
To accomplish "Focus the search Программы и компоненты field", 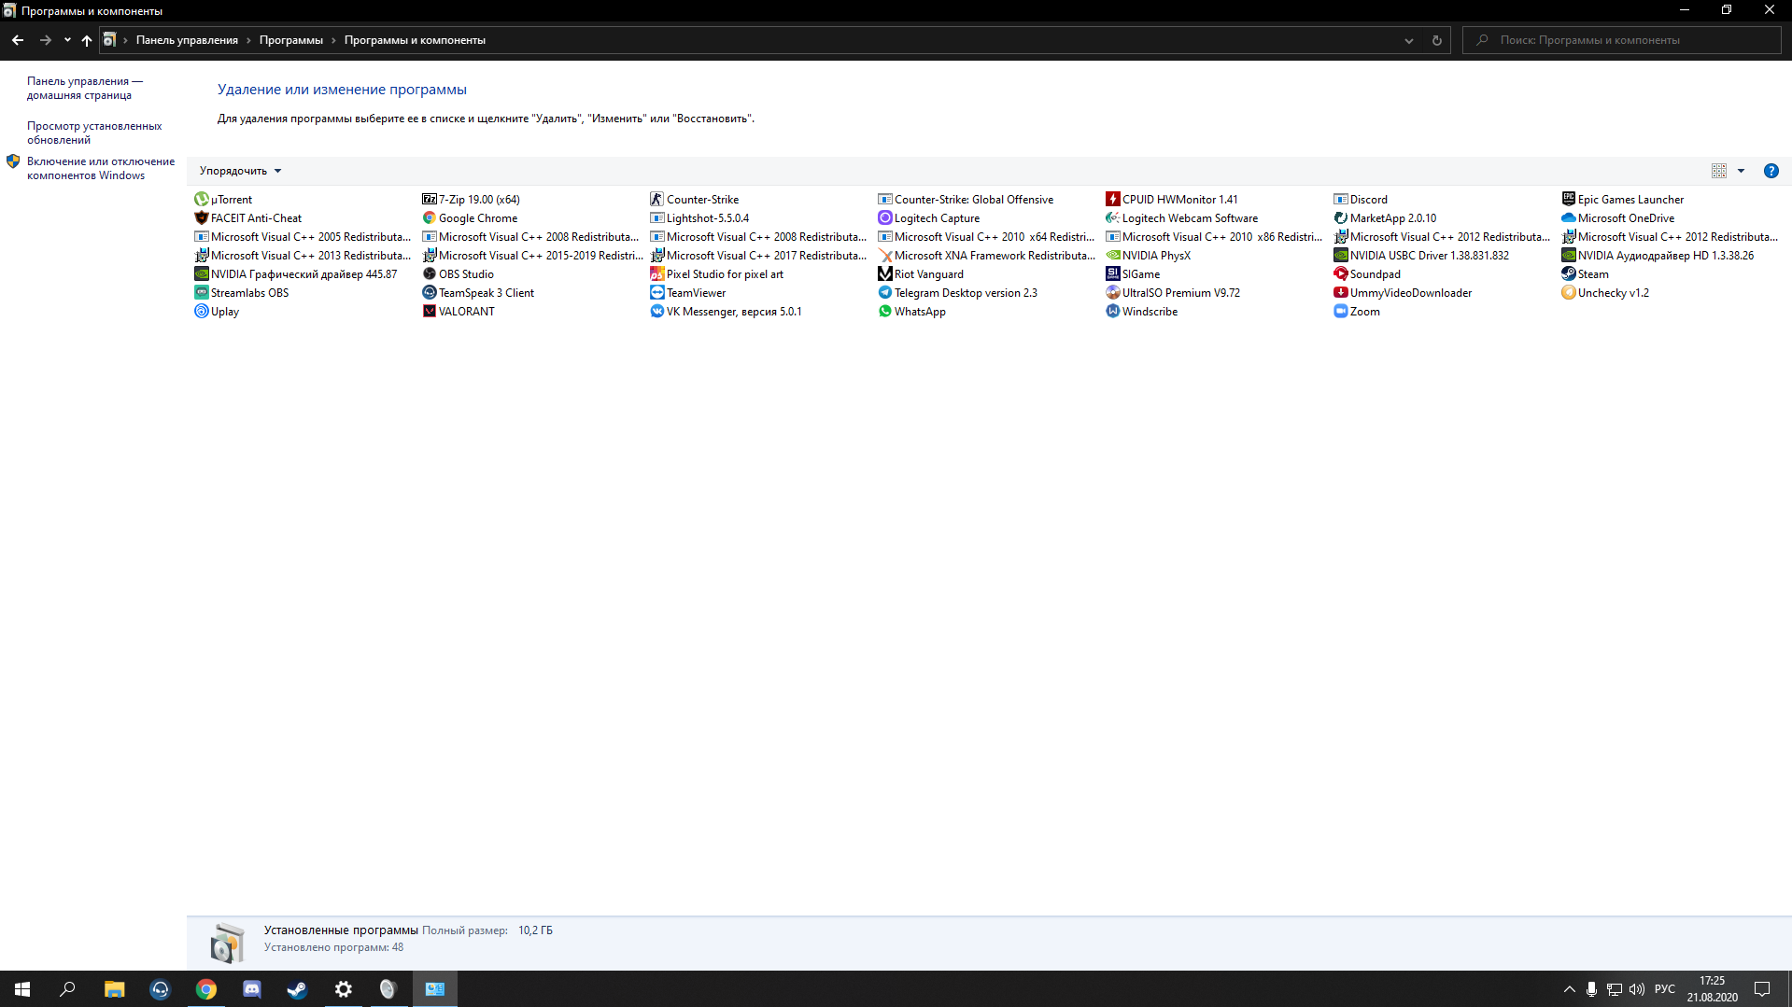I will click(x=1622, y=40).
